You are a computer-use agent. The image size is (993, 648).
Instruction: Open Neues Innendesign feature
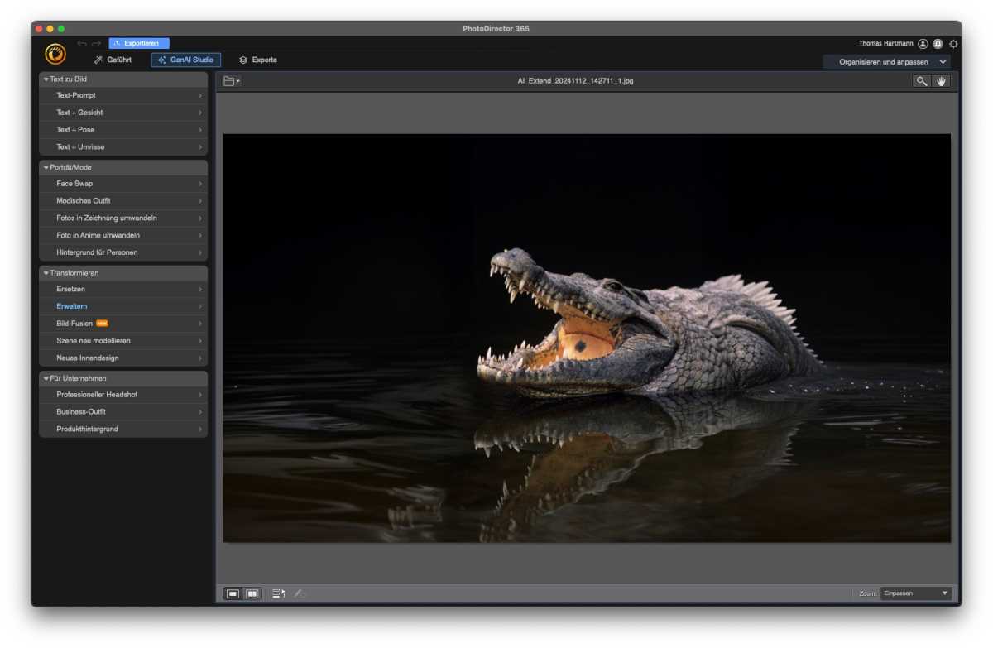pyautogui.click(x=123, y=358)
